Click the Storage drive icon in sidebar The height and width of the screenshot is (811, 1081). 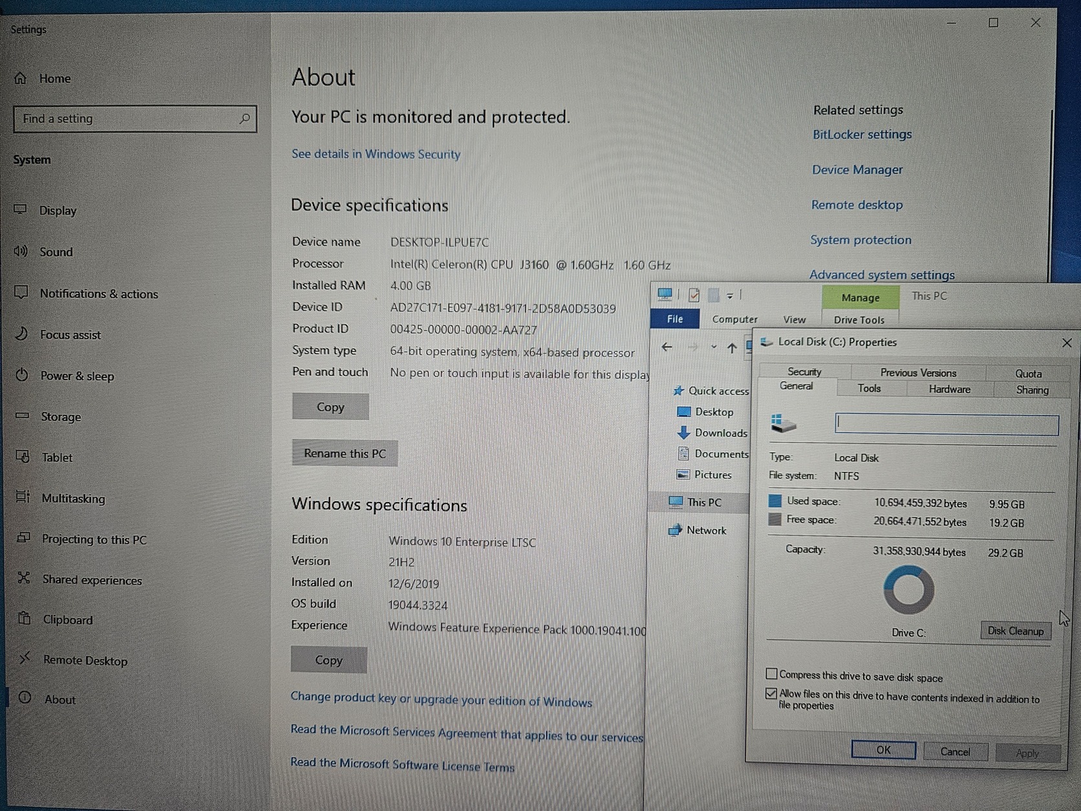pos(23,416)
